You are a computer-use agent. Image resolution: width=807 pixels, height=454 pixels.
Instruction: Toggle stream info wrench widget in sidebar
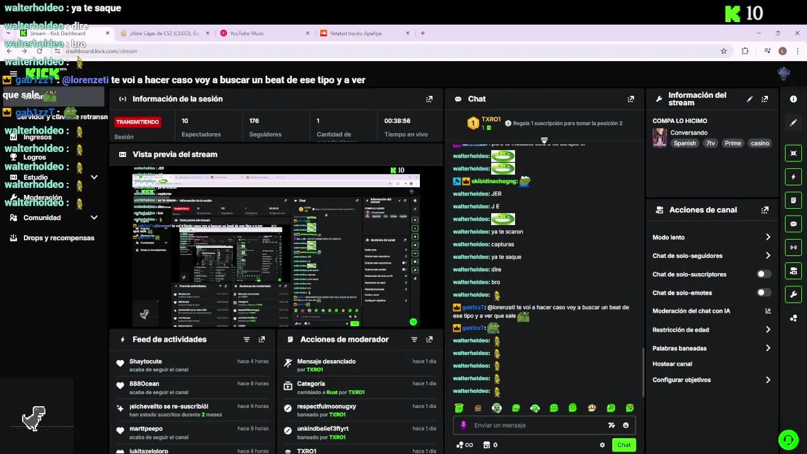[793, 294]
